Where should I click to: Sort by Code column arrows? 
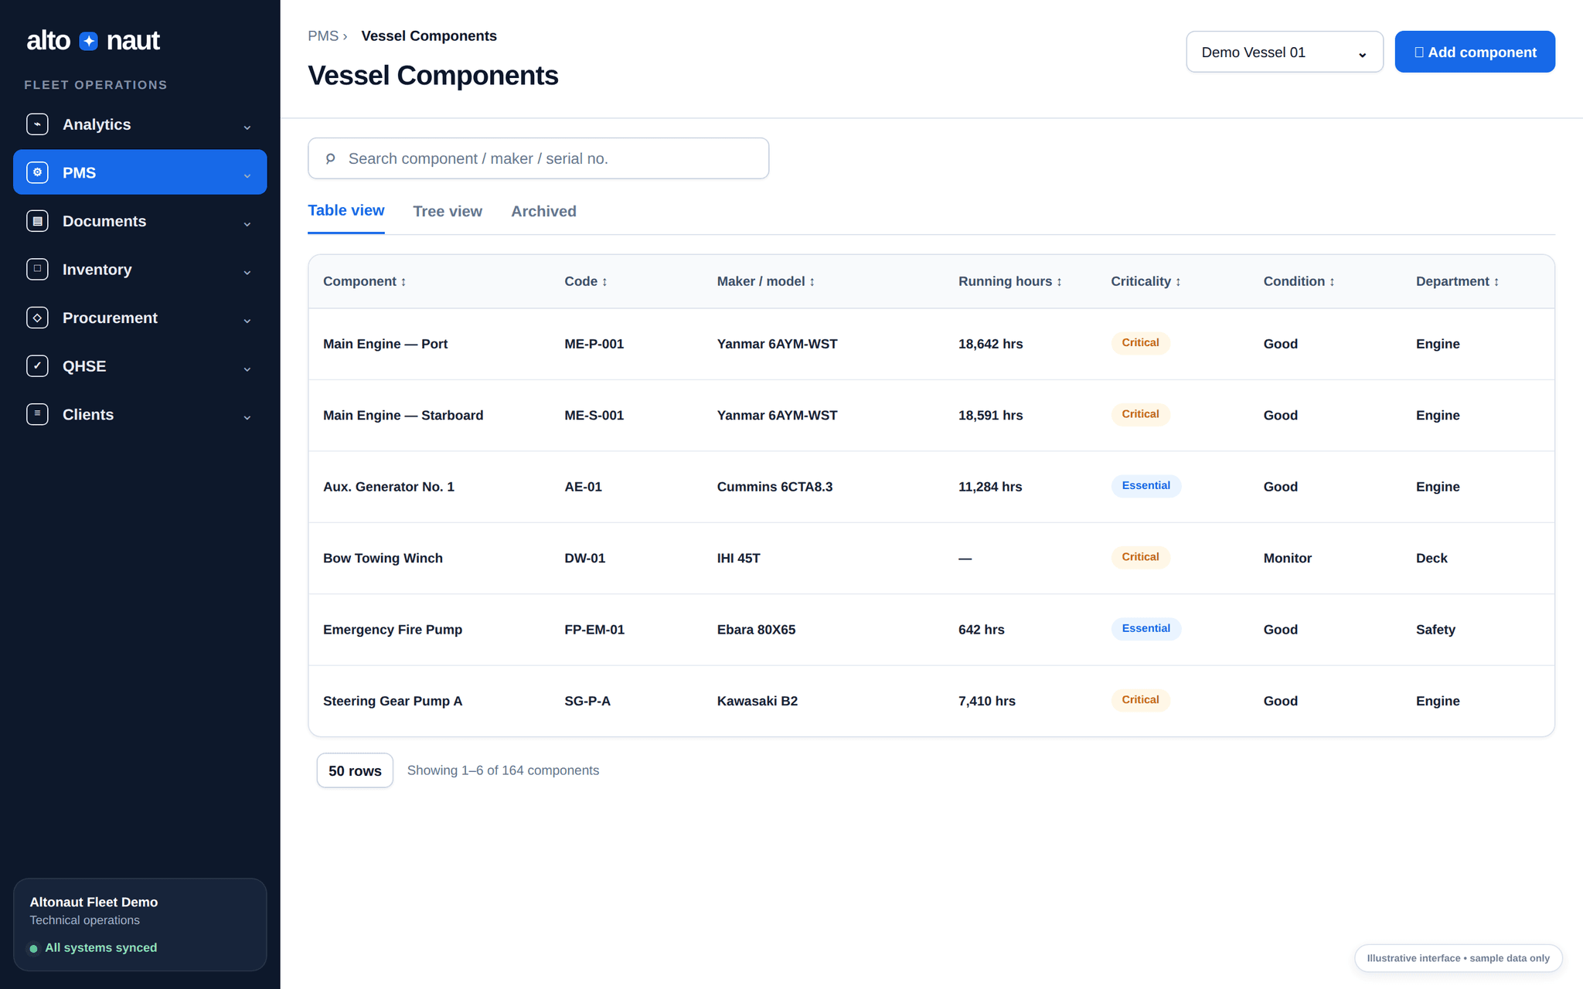click(604, 282)
